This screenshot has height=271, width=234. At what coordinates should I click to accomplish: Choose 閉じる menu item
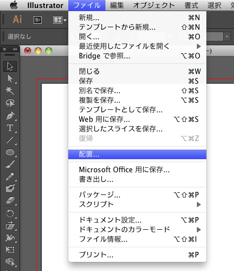pos(137,72)
